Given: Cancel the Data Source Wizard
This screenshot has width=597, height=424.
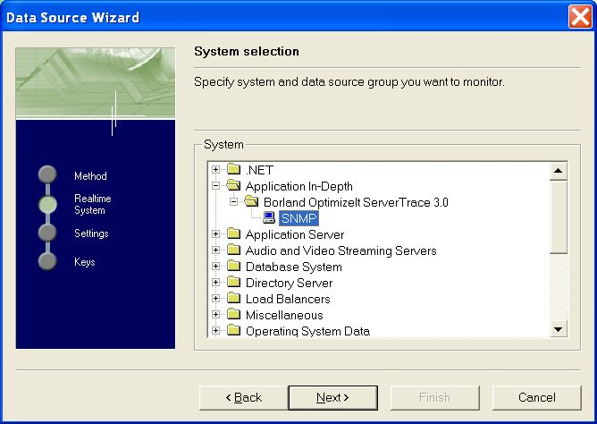Looking at the screenshot, I should 537,398.
